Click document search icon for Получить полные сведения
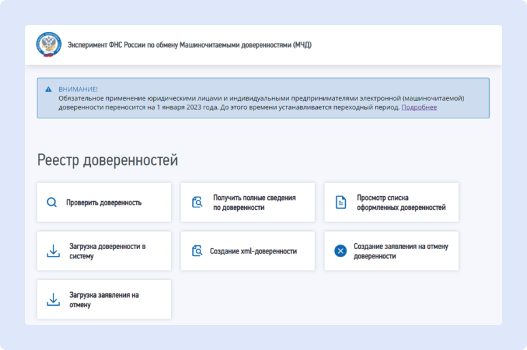 pos(197,202)
